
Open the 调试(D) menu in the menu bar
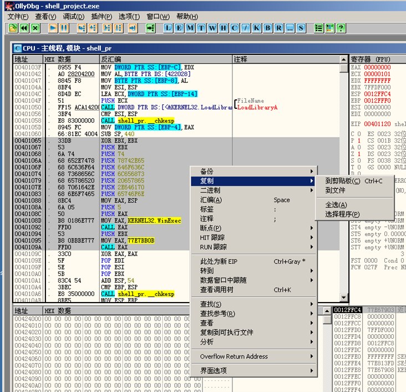[x=73, y=17]
